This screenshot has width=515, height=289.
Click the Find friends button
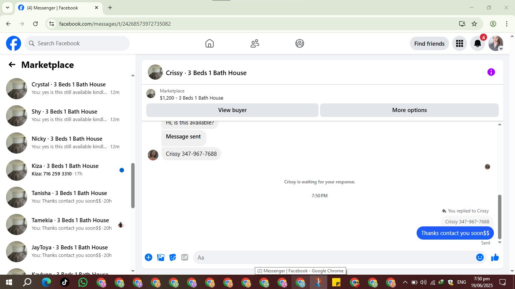click(429, 43)
